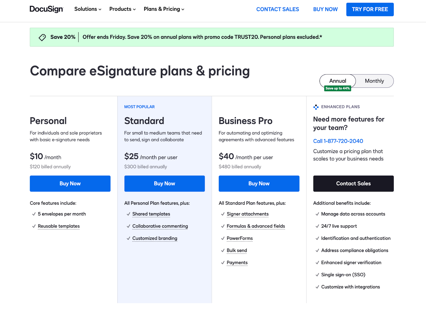Click the DocuSign logo

pyautogui.click(x=46, y=9)
